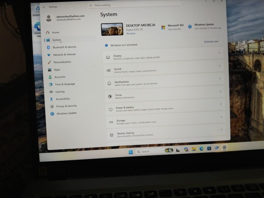Open the Windows Start menu button
The width and height of the screenshot is (264, 198).
[131, 152]
